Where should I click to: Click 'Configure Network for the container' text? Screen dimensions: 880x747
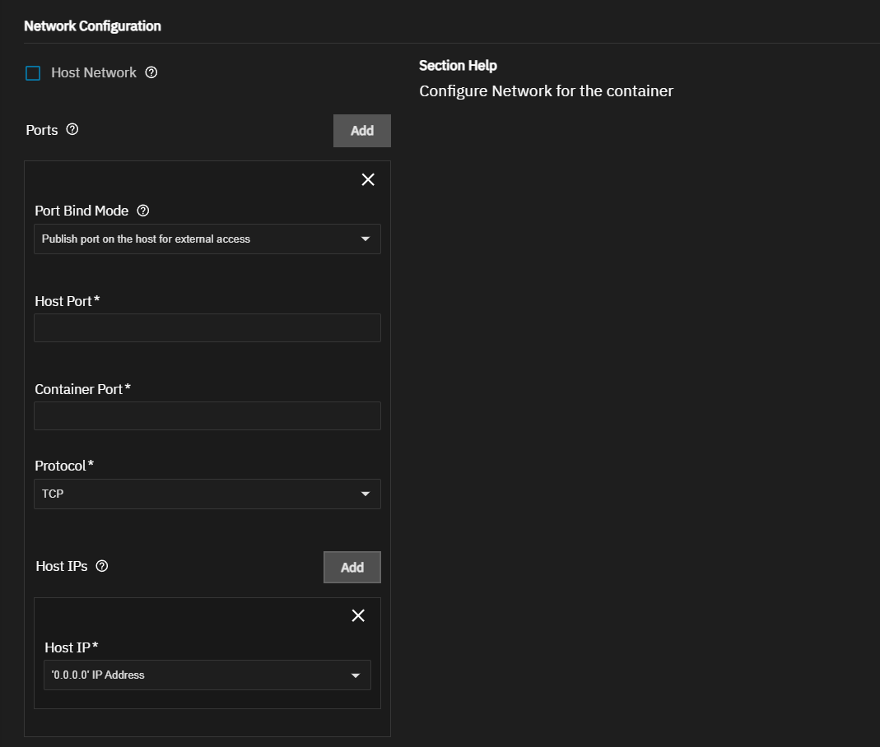click(x=546, y=90)
